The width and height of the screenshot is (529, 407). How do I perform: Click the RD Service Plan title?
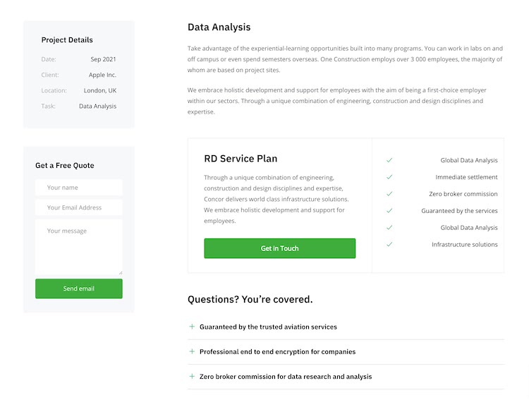click(241, 159)
